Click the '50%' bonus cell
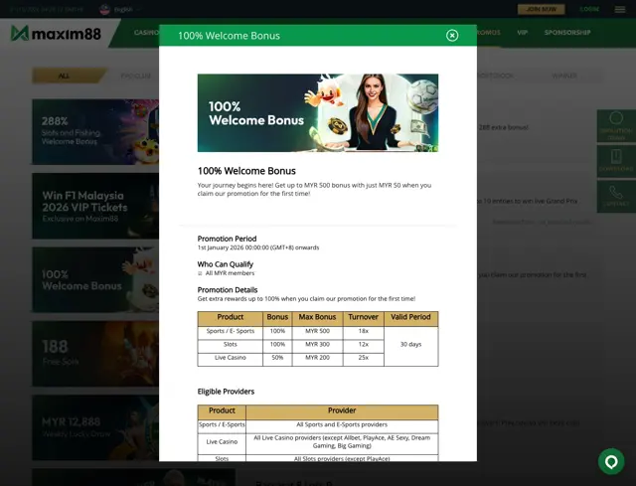636x486 pixels. click(x=277, y=358)
